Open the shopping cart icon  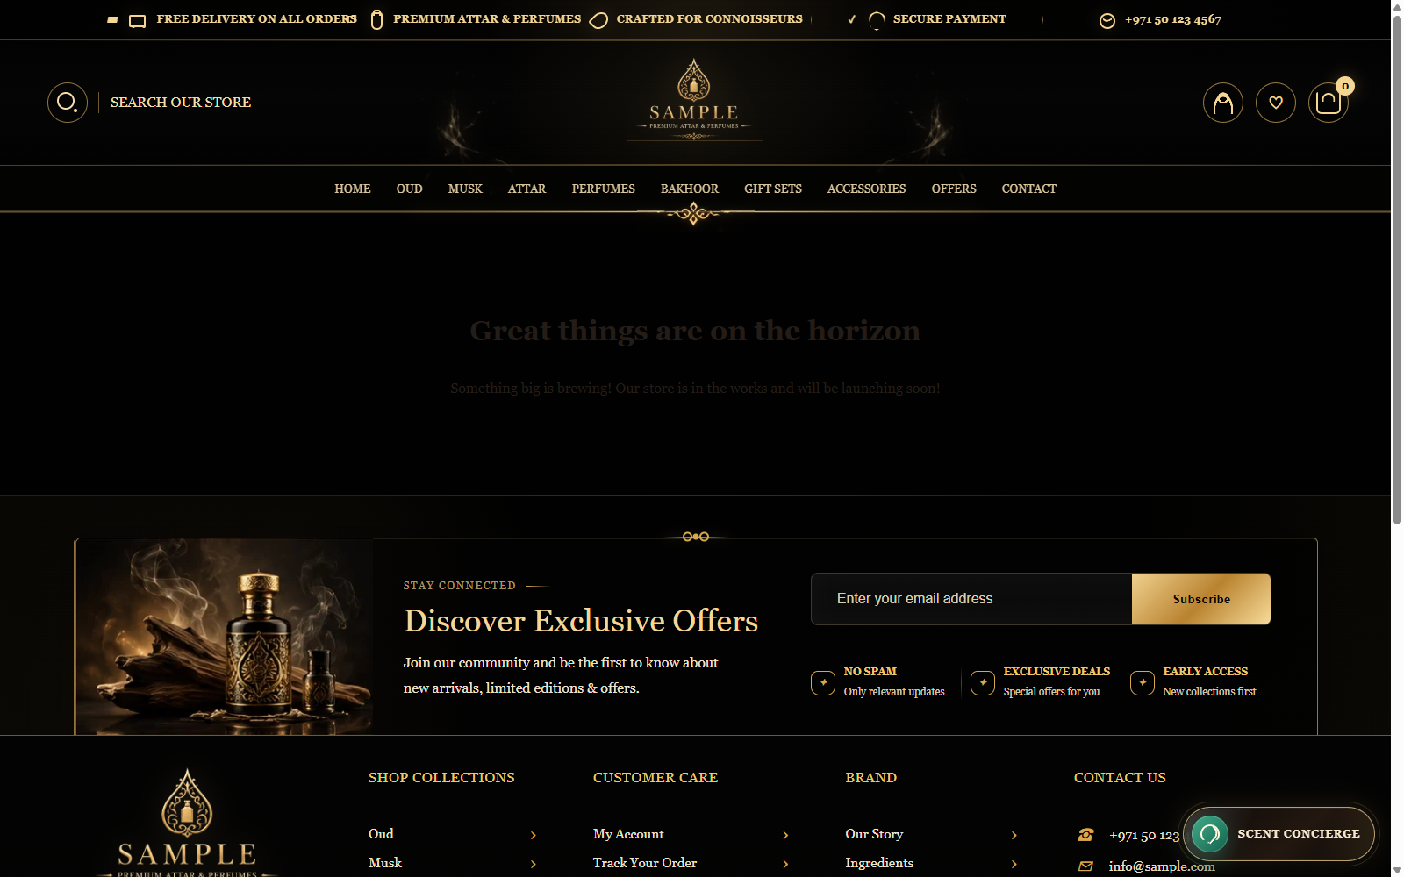(1329, 103)
